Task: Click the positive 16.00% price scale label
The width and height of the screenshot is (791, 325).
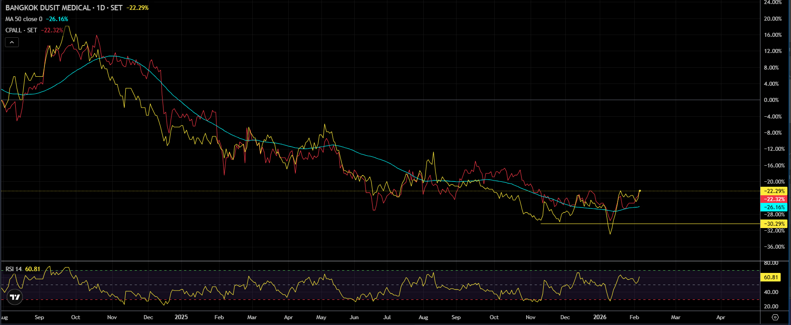Action: pyautogui.click(x=773, y=35)
